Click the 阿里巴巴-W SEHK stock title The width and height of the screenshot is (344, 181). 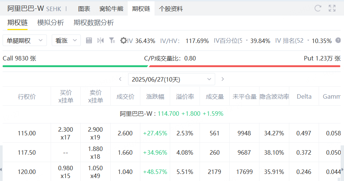(34, 9)
